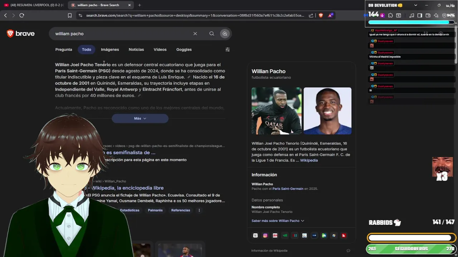Screen dimensions: 458x257
Task: Select the Todo search tab
Action: click(x=86, y=50)
